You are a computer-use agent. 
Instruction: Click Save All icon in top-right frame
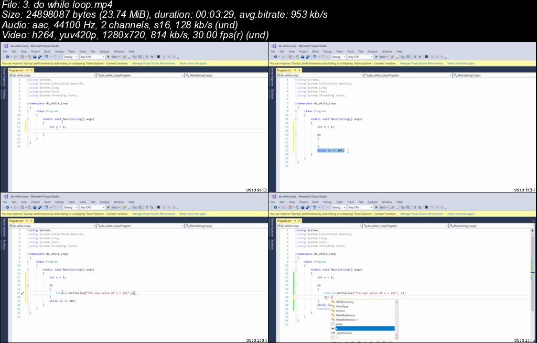[x=308, y=57]
